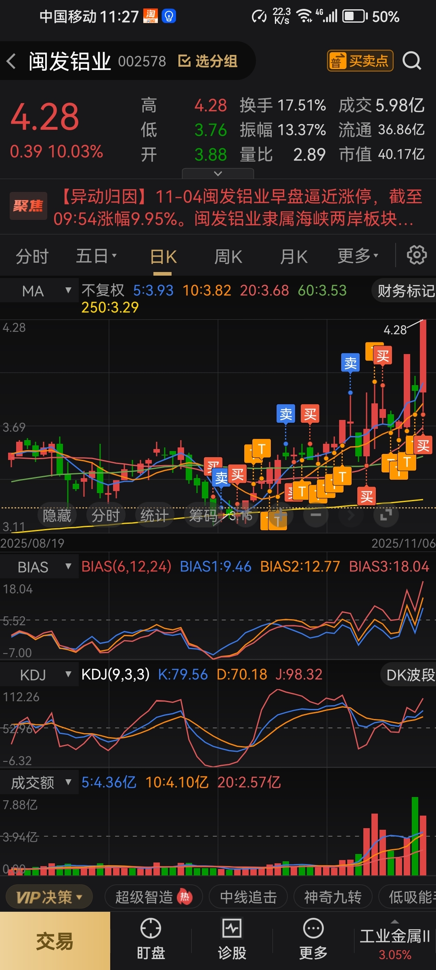The height and width of the screenshot is (970, 436).
Task: Tap the top blue 卖 marker
Action: point(350,363)
